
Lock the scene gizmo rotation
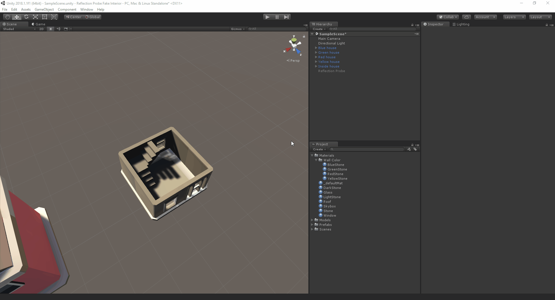click(x=304, y=36)
